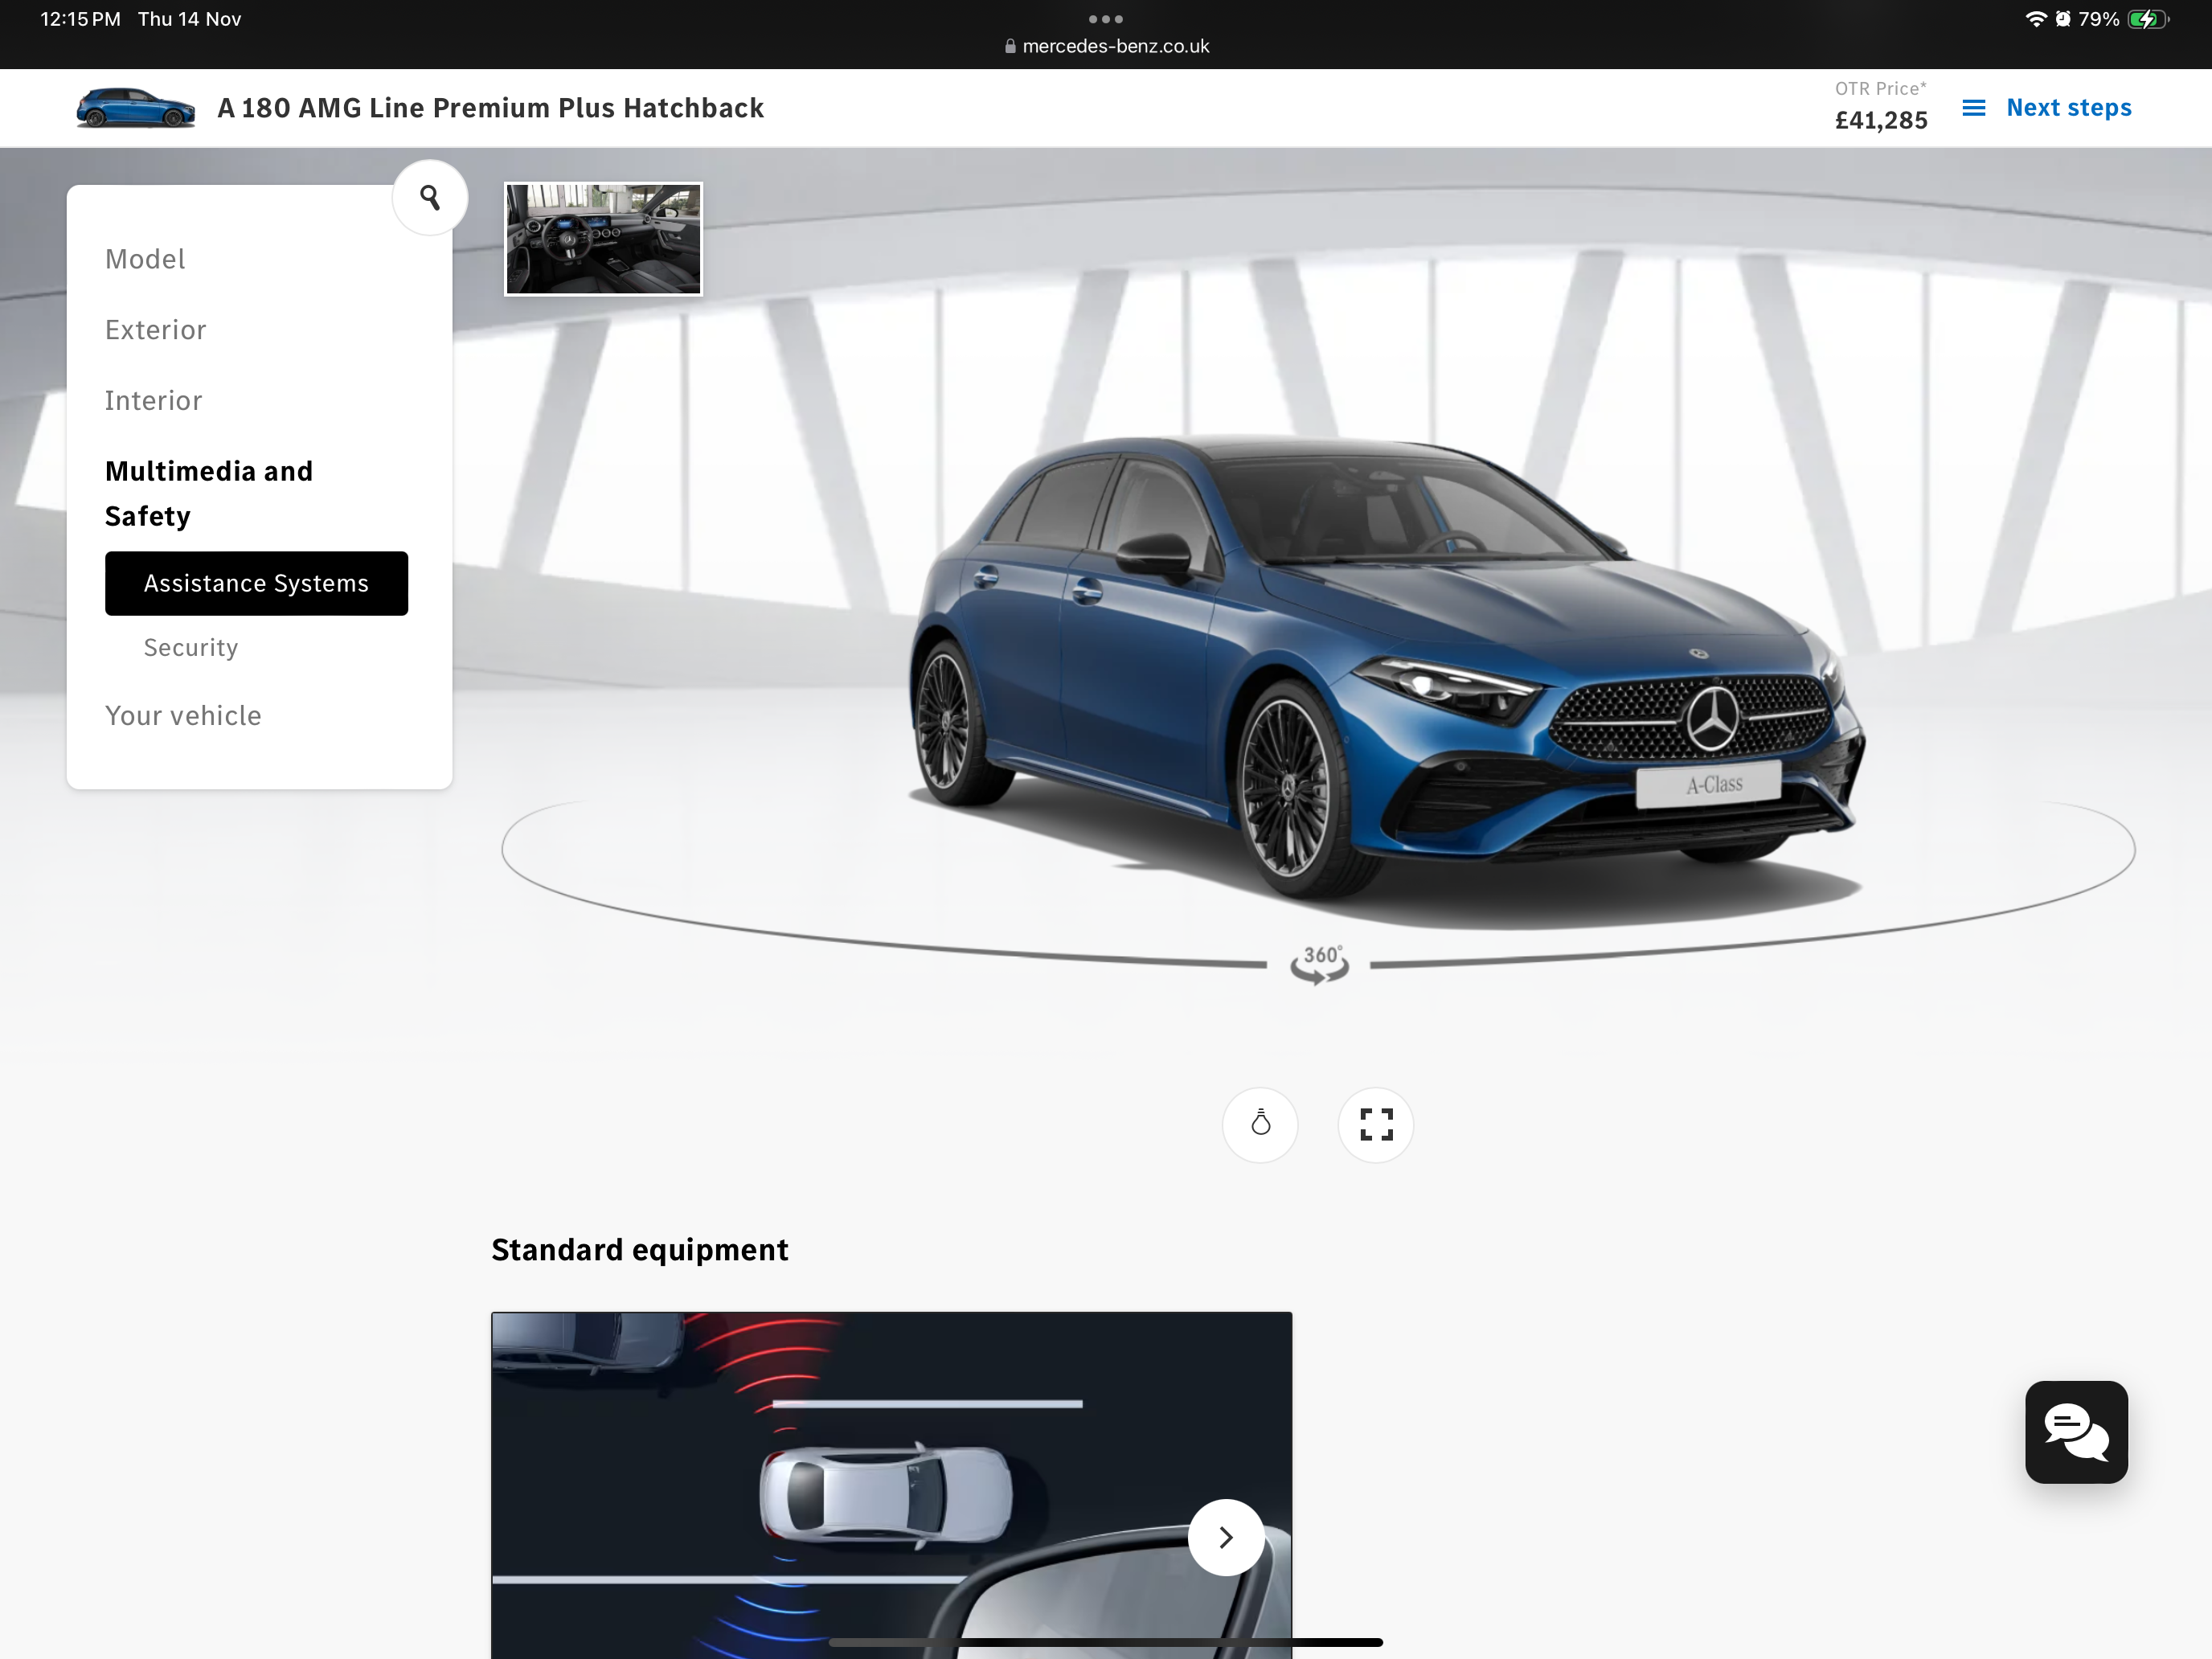
Task: Expand Multimedia and Safety section
Action: pos(208,493)
